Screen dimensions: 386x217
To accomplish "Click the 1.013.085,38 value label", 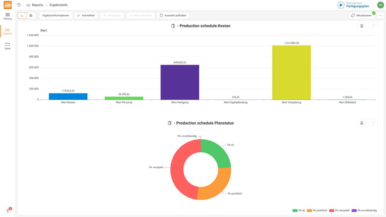I will (x=292, y=43).
